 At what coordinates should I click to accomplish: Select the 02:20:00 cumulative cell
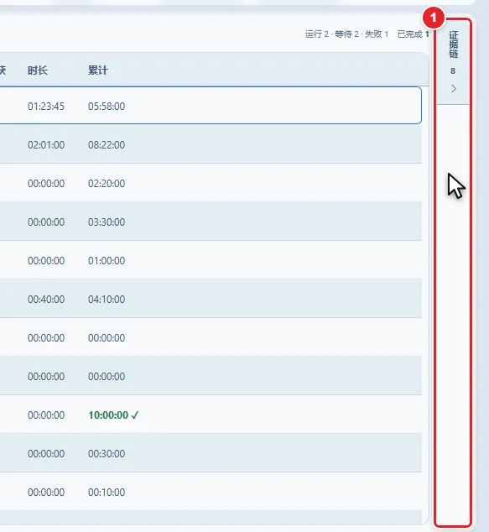pos(107,184)
